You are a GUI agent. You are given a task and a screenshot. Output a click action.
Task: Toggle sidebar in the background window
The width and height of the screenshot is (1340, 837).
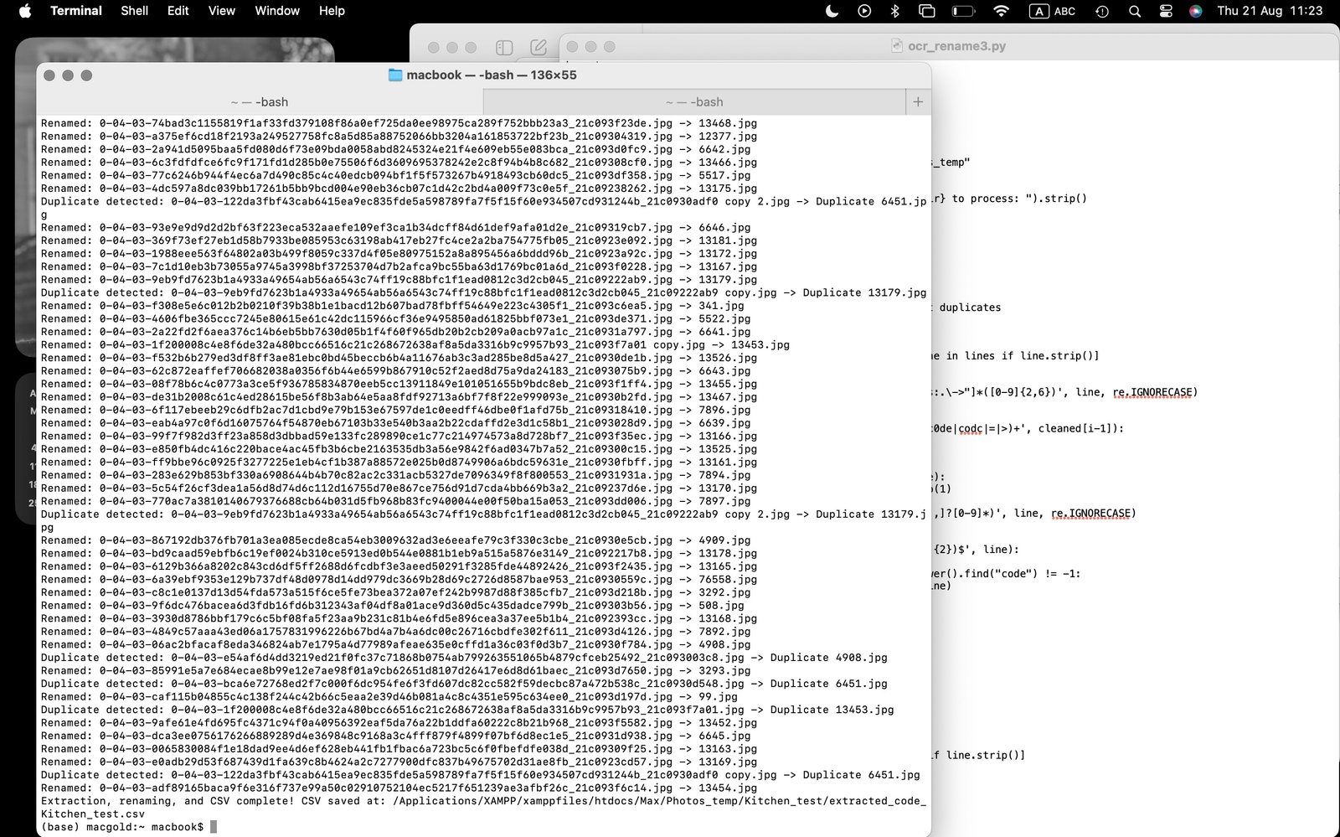tap(504, 48)
